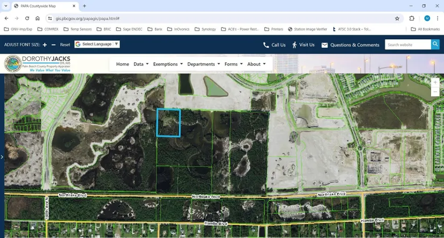Select the blue highlighted parcel on map

point(168,122)
